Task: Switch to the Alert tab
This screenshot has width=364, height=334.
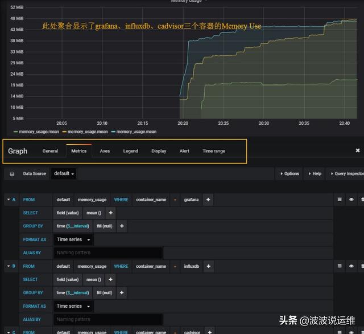Action: point(184,151)
